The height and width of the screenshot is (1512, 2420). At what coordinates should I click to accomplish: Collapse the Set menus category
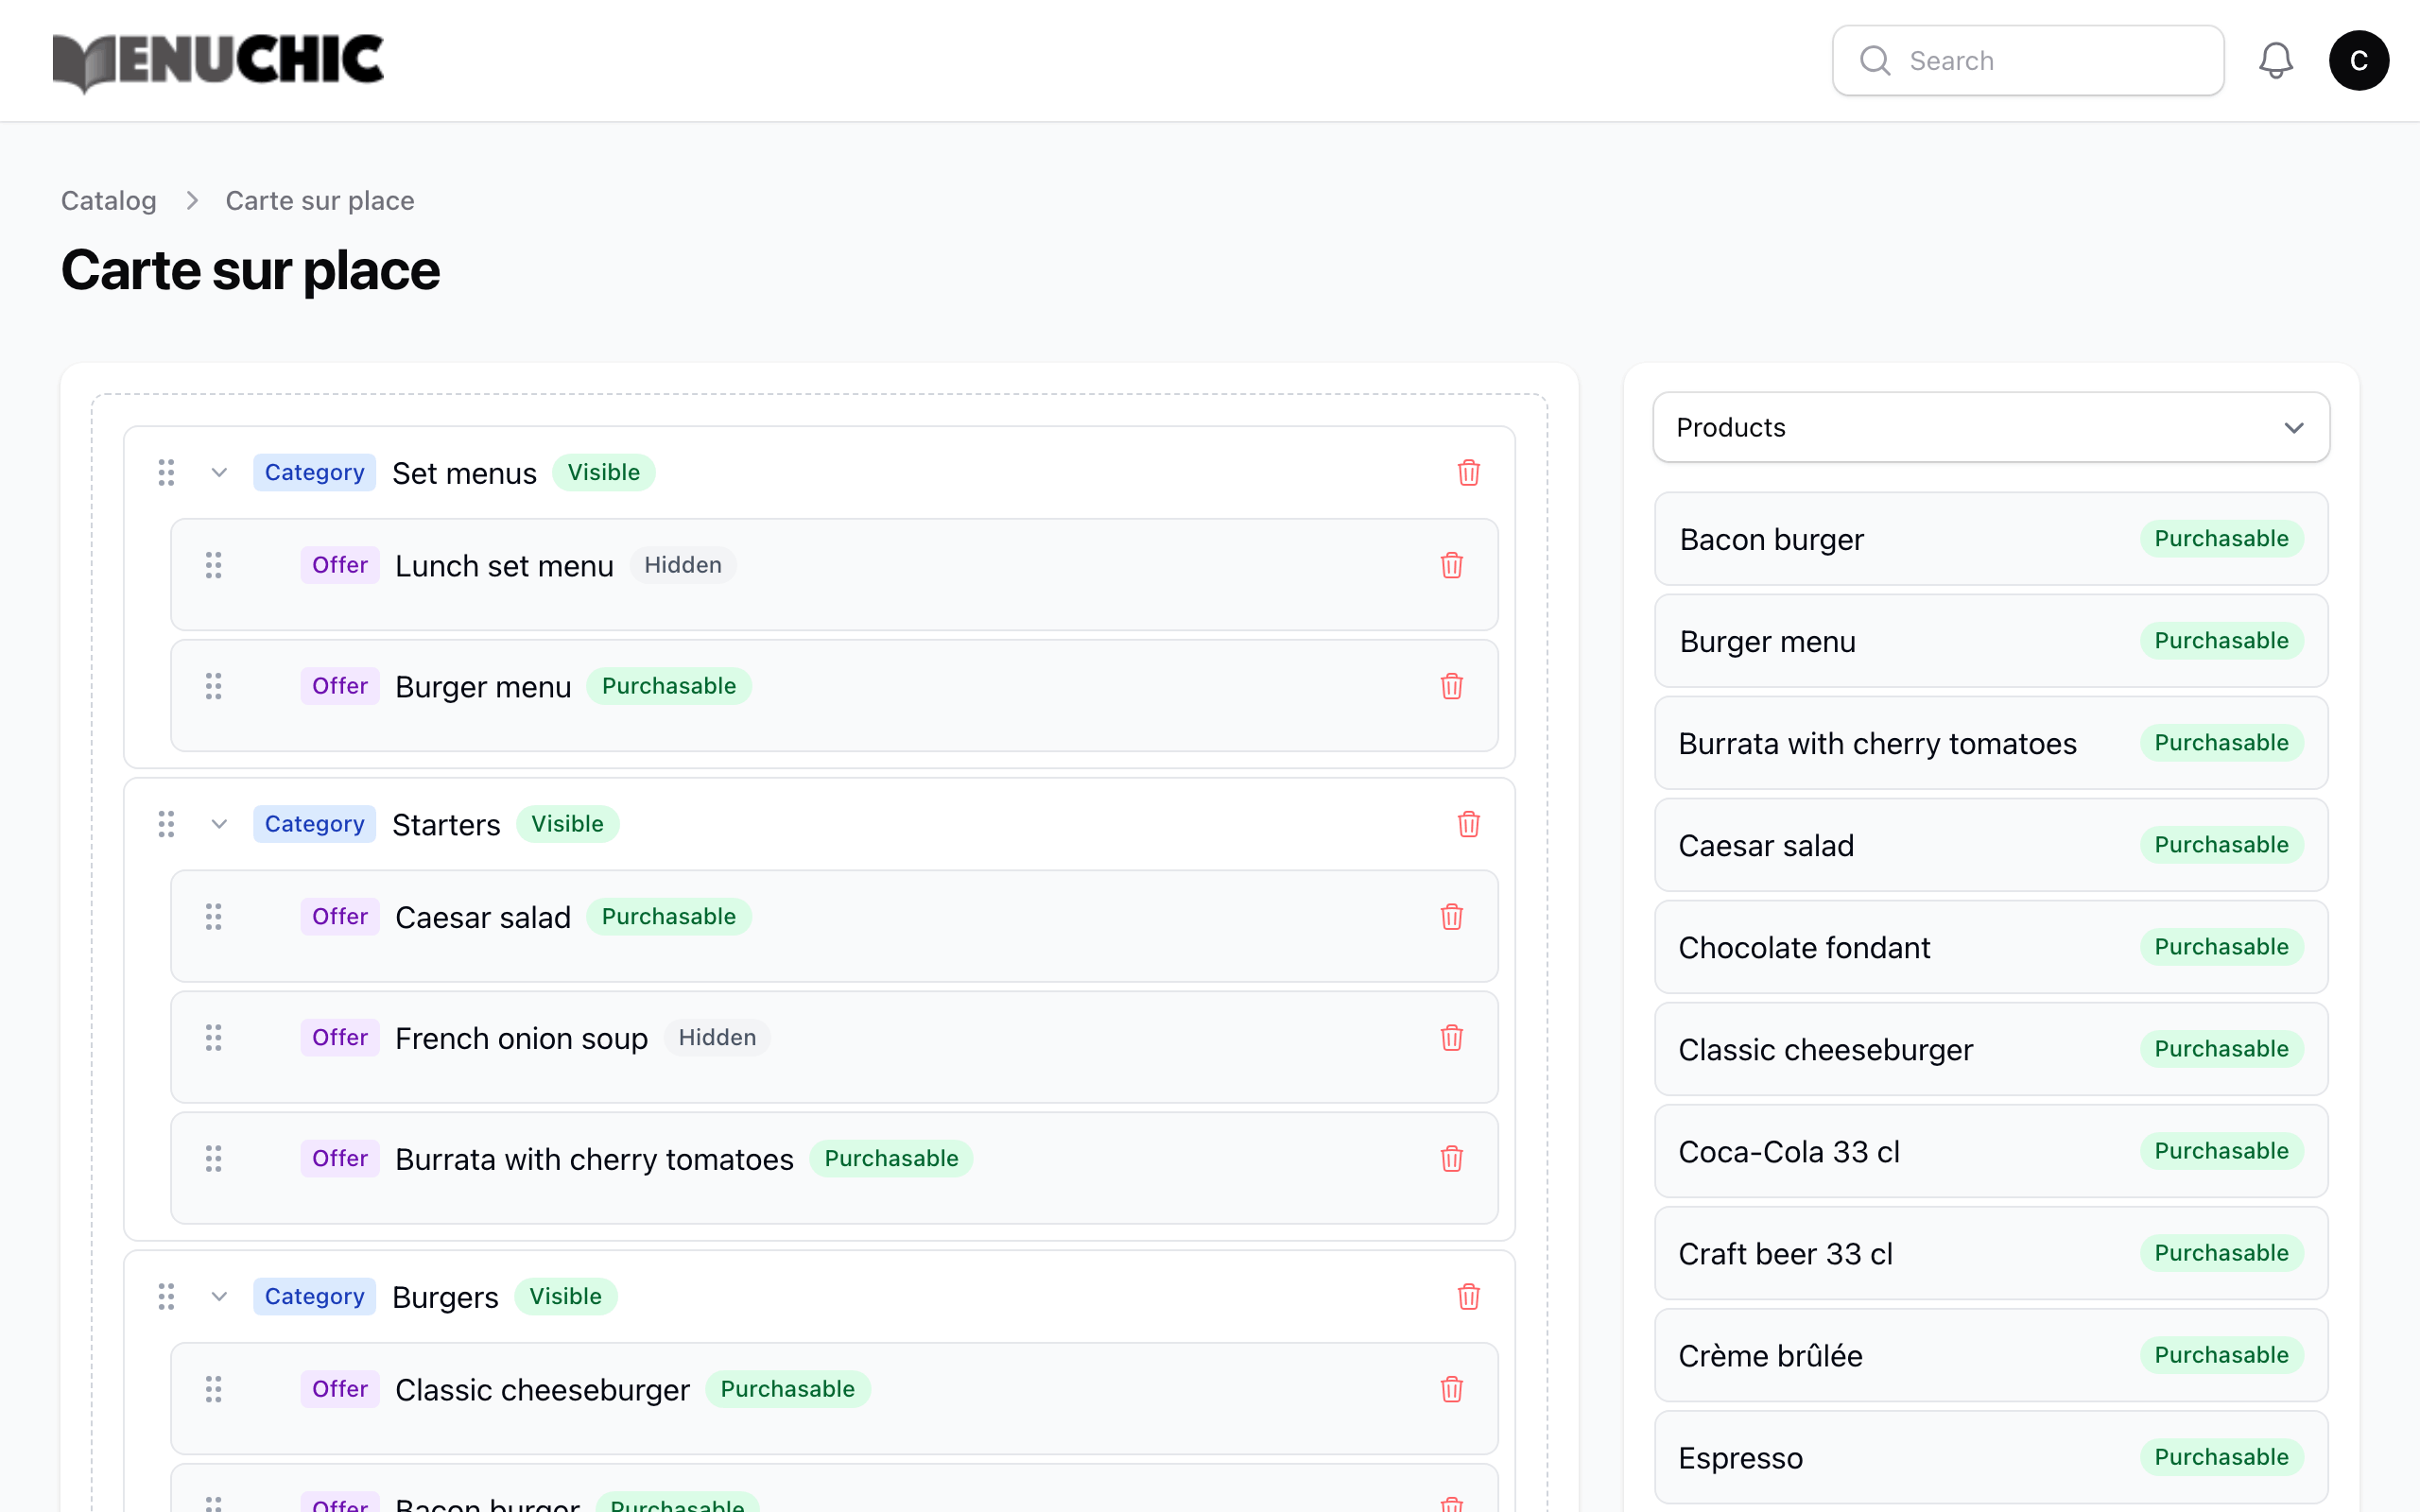219,472
